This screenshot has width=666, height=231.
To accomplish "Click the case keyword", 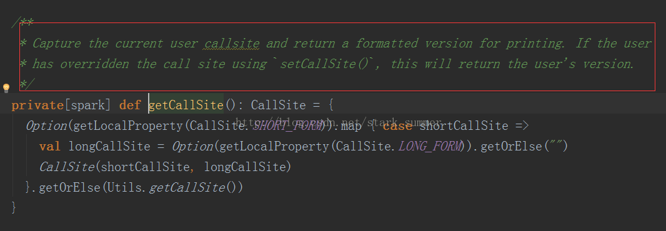I will (x=397, y=125).
